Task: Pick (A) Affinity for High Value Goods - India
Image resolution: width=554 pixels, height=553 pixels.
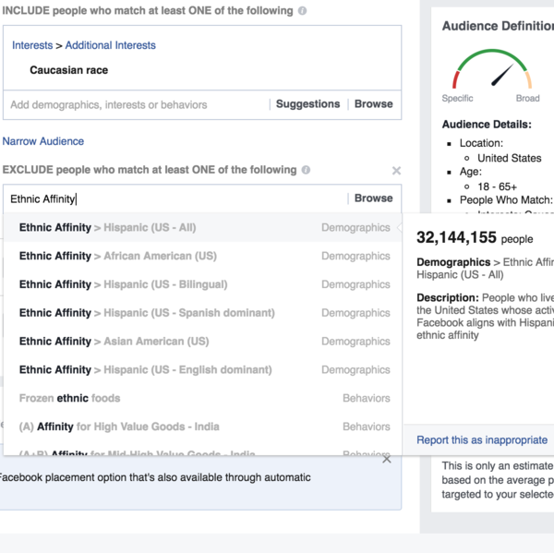Action: coord(202,427)
